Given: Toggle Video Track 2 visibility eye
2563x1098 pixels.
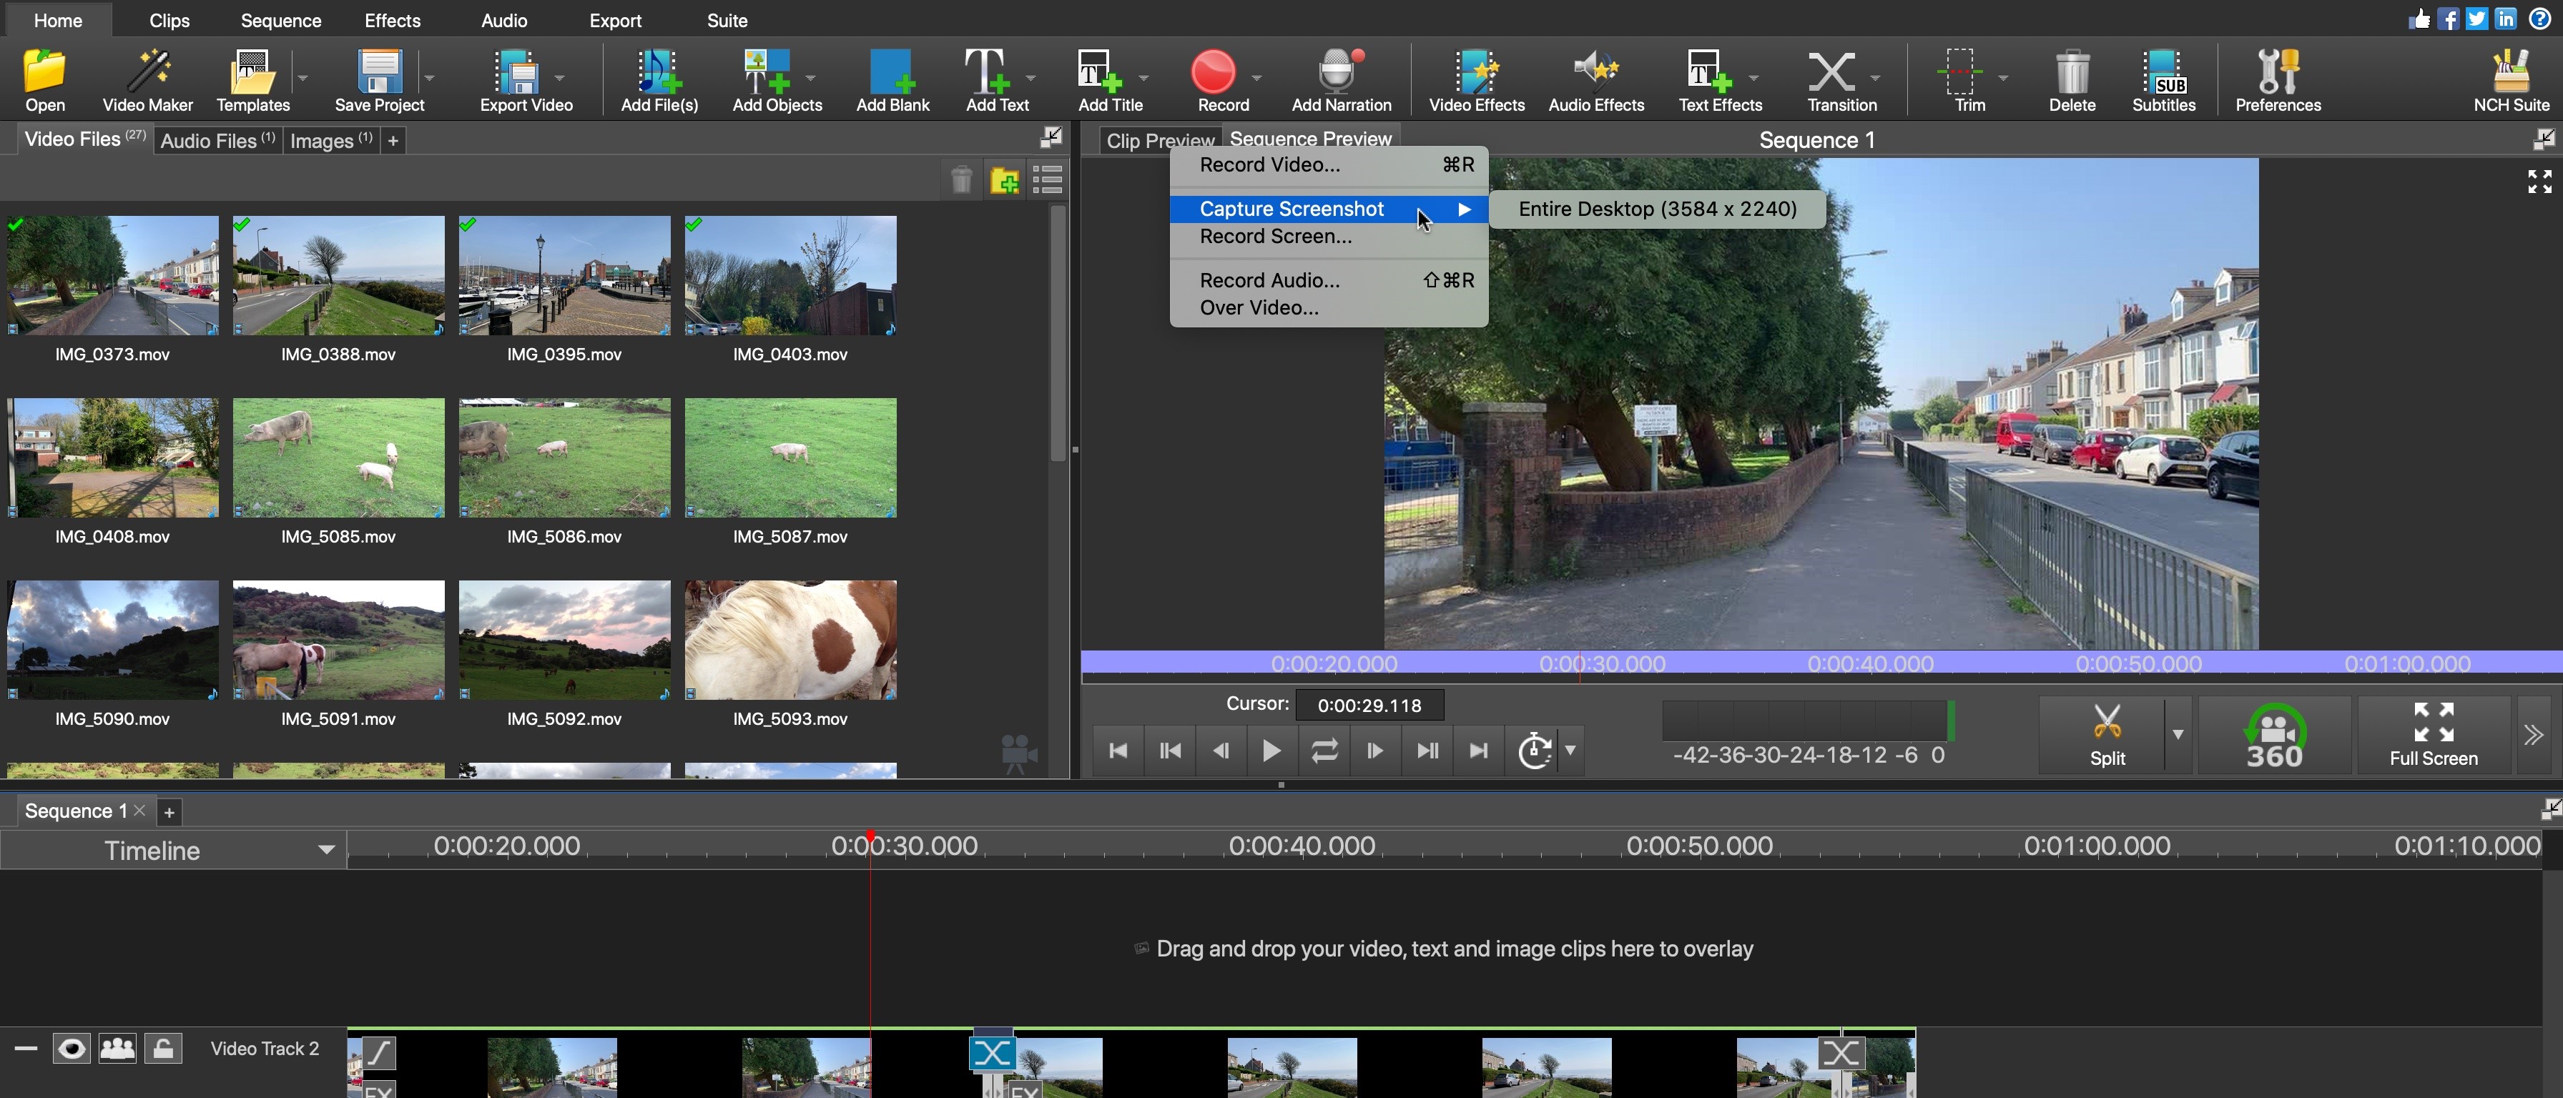Looking at the screenshot, I should tap(72, 1049).
